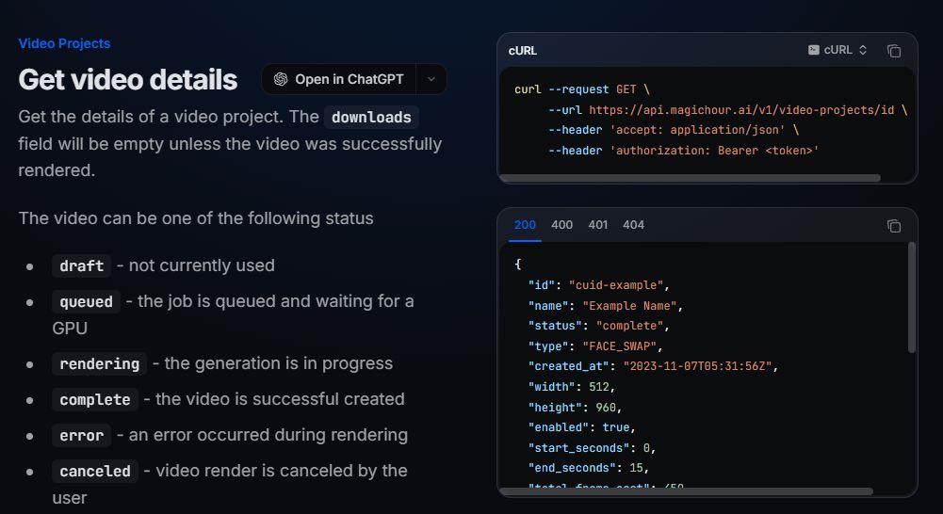The image size is (943, 514).
Task: Copy the cURL request code snippet
Action: point(894,51)
